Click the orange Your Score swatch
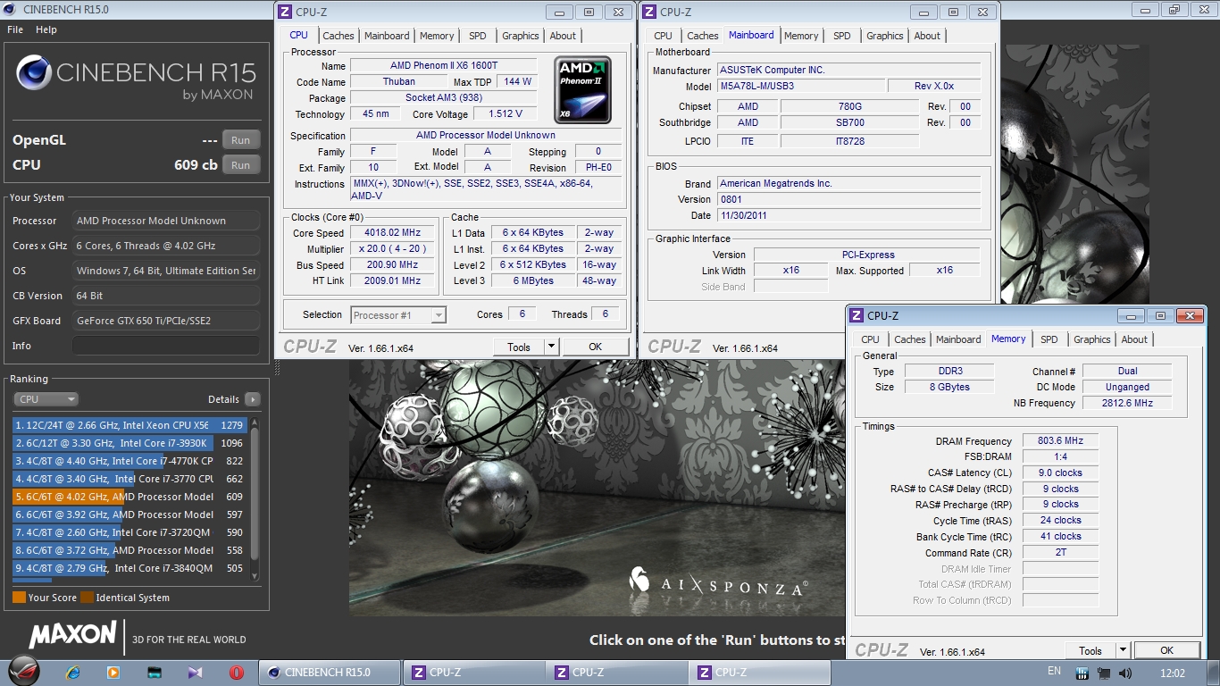Viewport: 1220px width, 686px height. coord(19,598)
